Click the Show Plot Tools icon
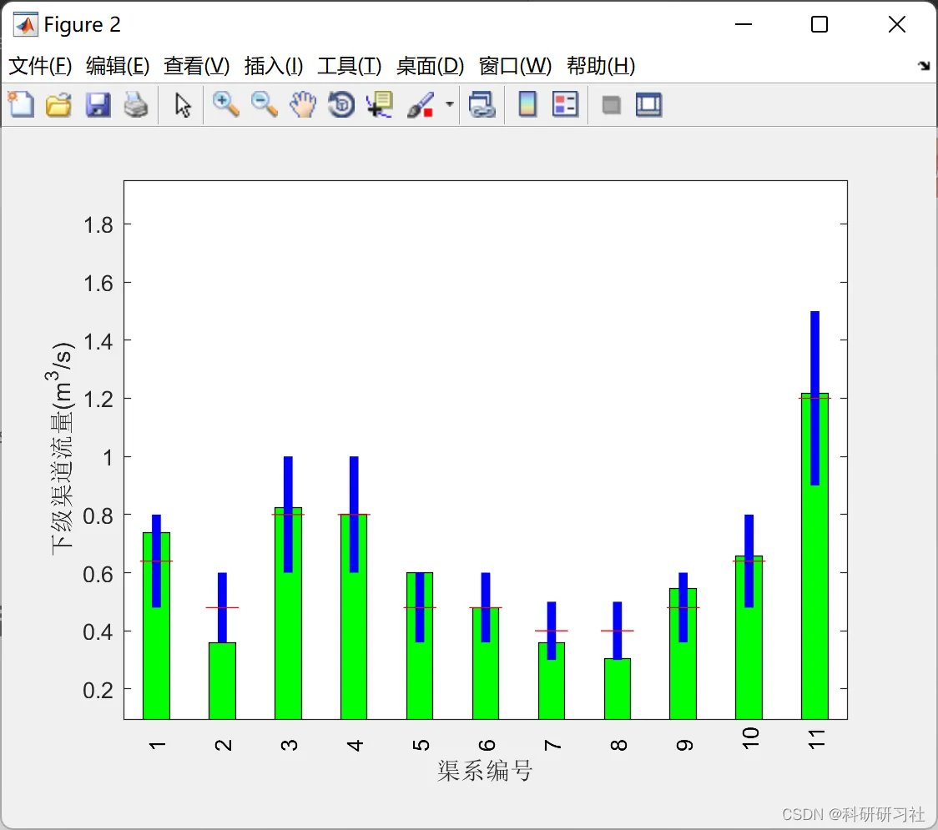The width and height of the screenshot is (938, 830). click(648, 104)
